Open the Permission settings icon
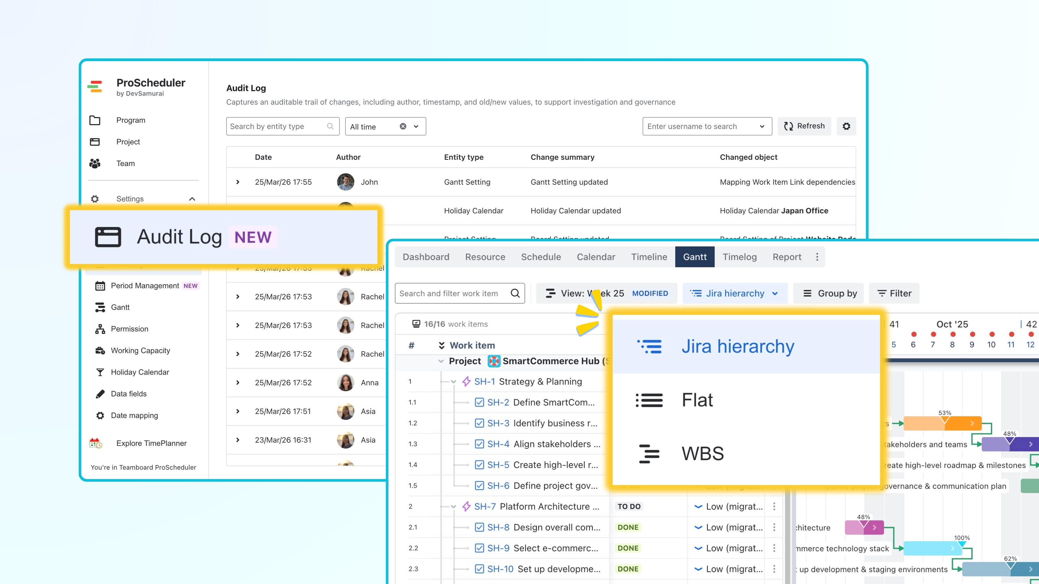Image resolution: width=1039 pixels, height=584 pixels. (x=100, y=329)
